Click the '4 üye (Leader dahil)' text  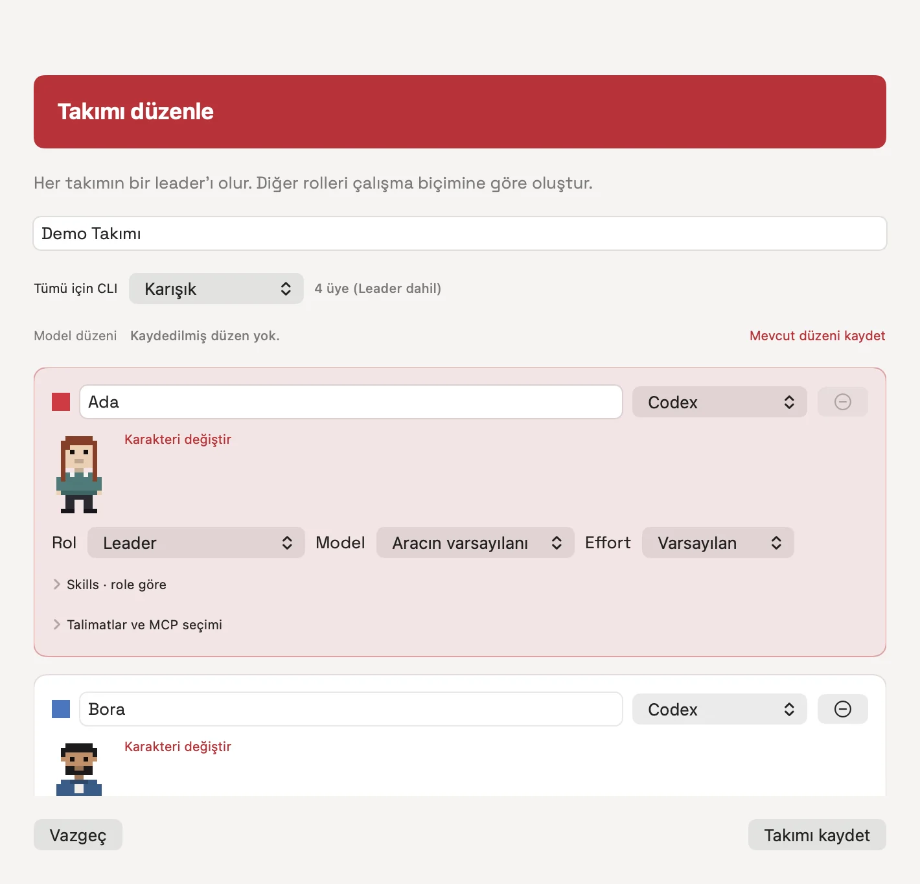tap(378, 288)
